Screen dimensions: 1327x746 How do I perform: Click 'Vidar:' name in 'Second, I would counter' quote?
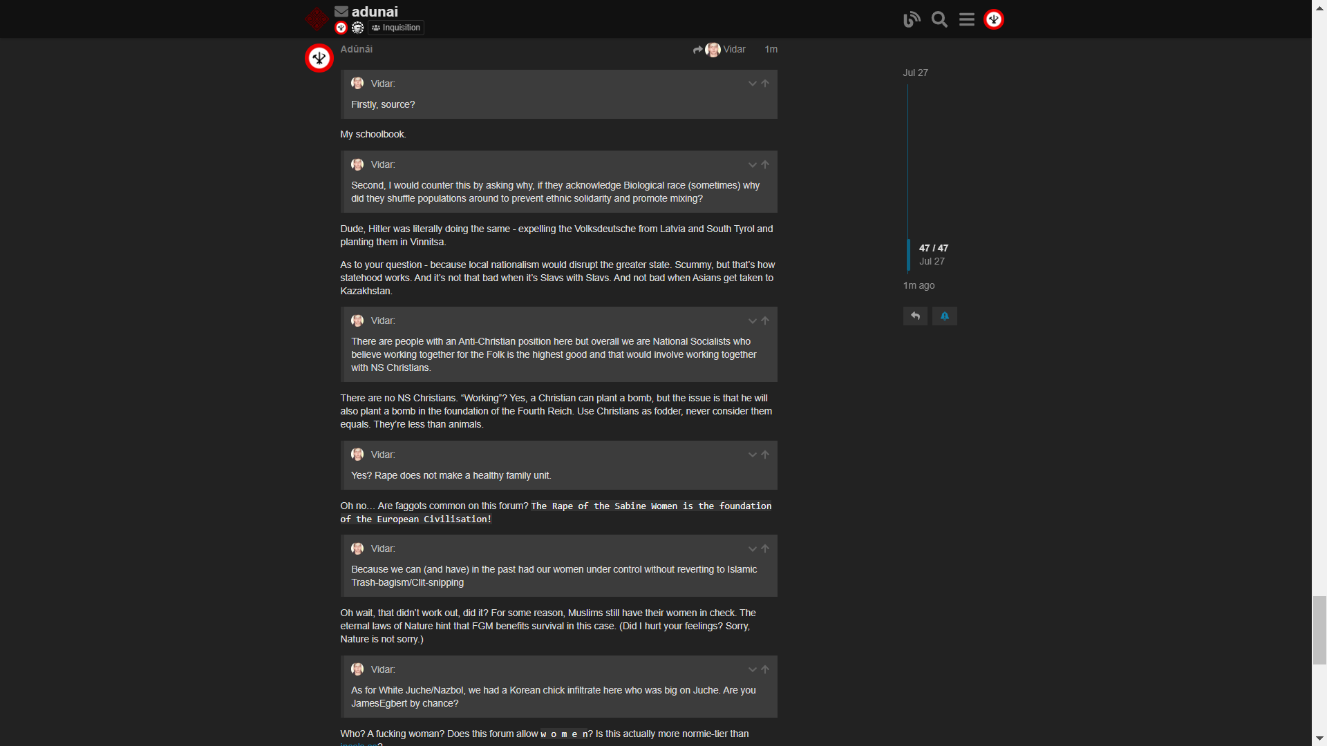pos(383,164)
